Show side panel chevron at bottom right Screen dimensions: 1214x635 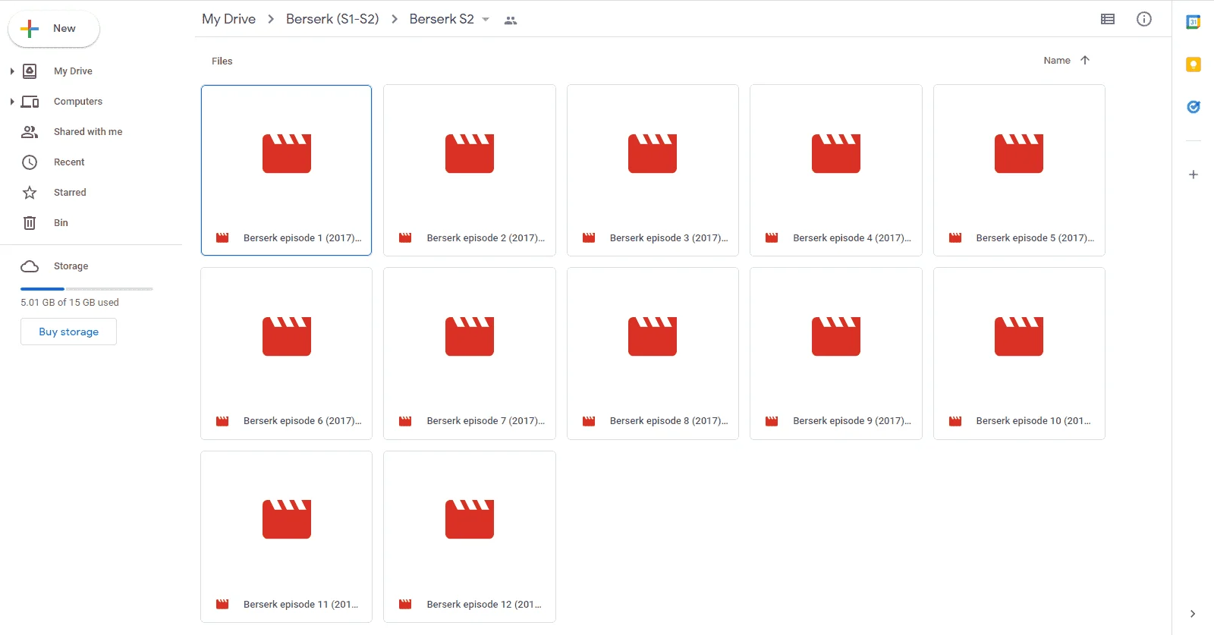(1193, 614)
